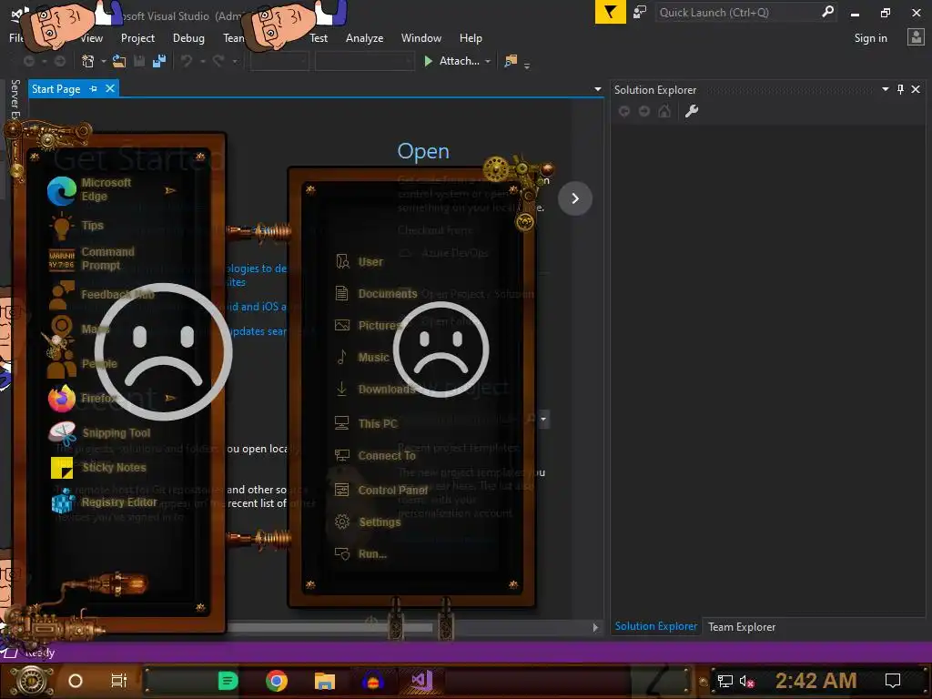Click the Solution Explorer wrench Properties icon
Viewport: 932px width, 699px height.
[692, 111]
